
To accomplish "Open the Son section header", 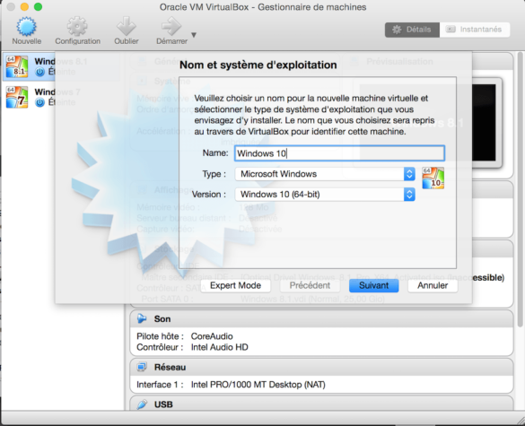I will 321,319.
